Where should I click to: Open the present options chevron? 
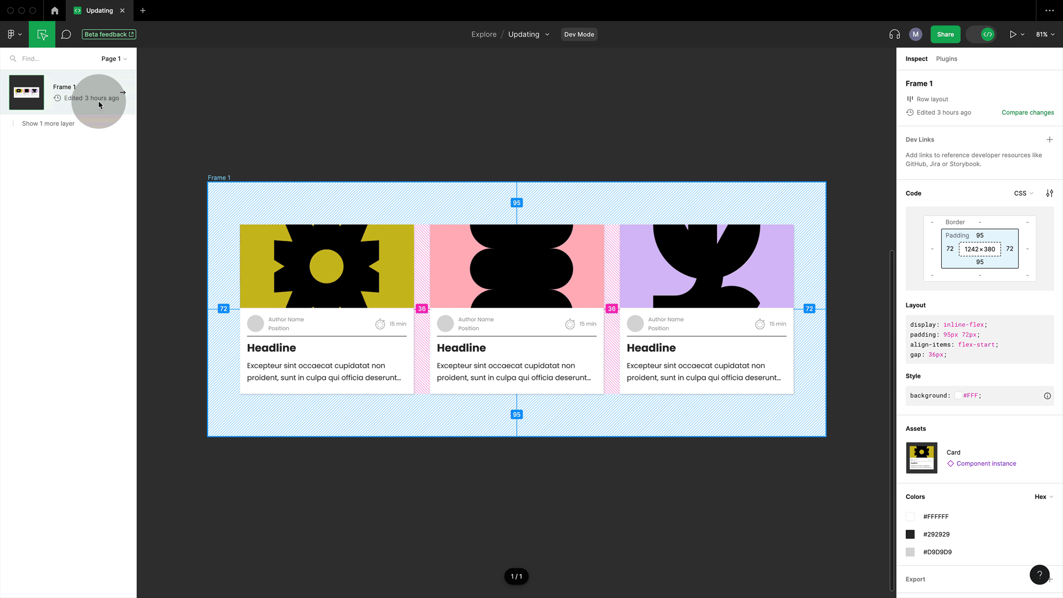click(1023, 34)
